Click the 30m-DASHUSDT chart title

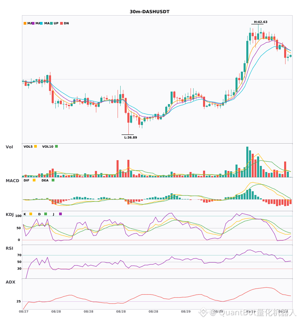[x=150, y=12]
